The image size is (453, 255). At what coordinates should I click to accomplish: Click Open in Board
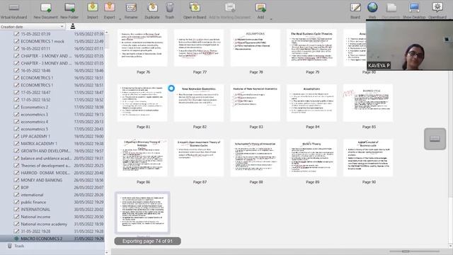point(195,11)
